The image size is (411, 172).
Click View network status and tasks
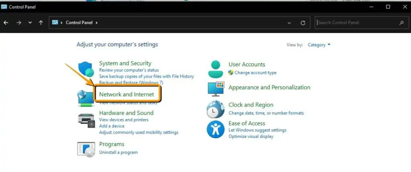point(128,103)
